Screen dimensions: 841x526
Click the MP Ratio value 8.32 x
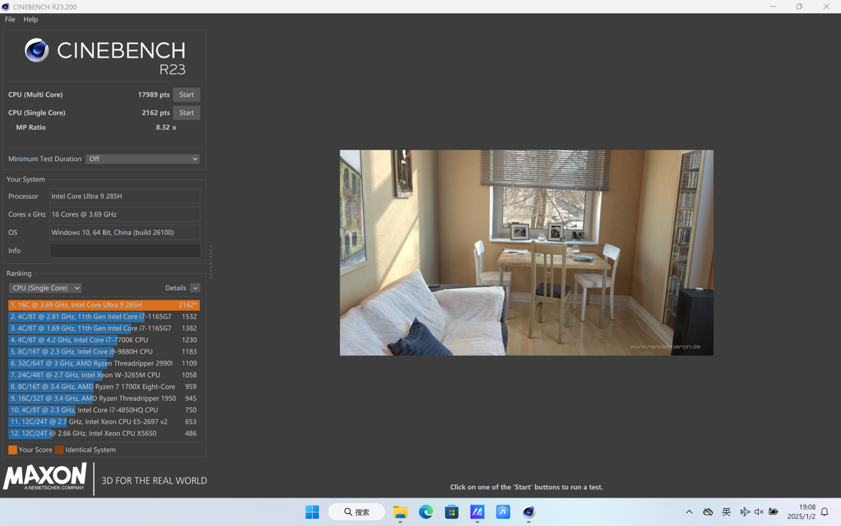coord(166,127)
